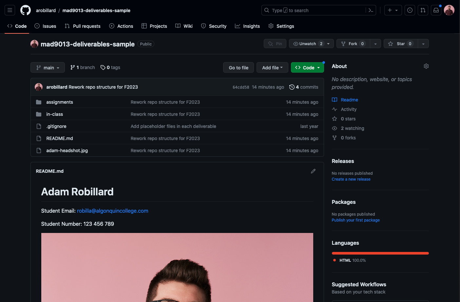Click the .gitignore file icon
This screenshot has height=302, width=460.
(x=39, y=126)
